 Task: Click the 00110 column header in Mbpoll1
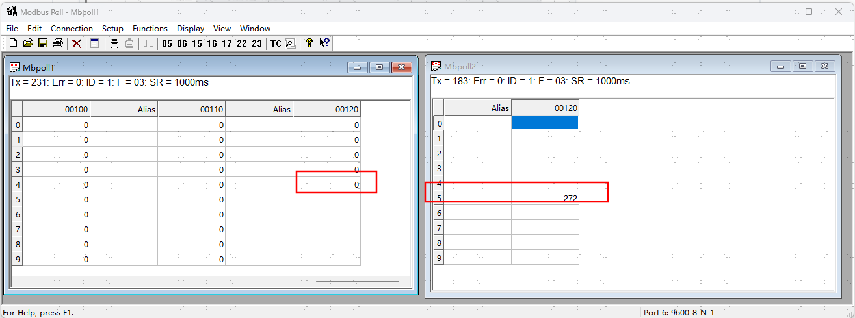pyautogui.click(x=191, y=110)
